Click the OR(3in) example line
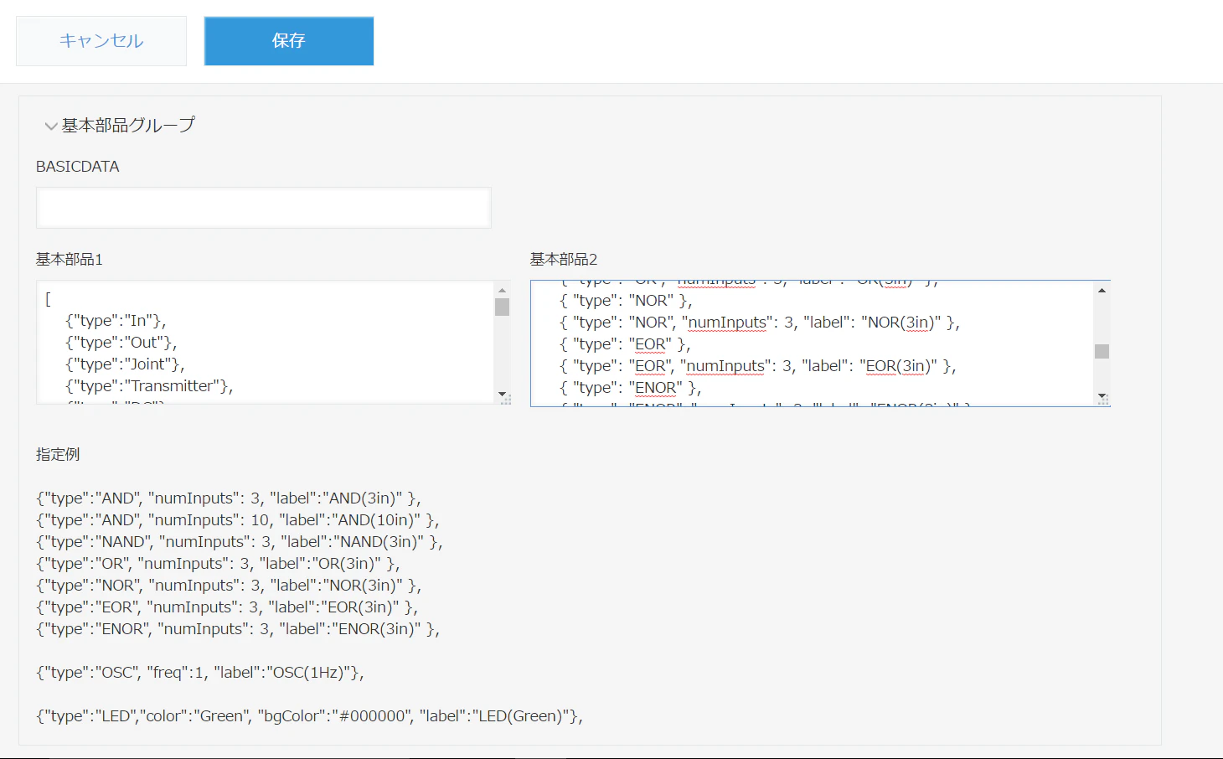The height and width of the screenshot is (759, 1223). [x=218, y=564]
